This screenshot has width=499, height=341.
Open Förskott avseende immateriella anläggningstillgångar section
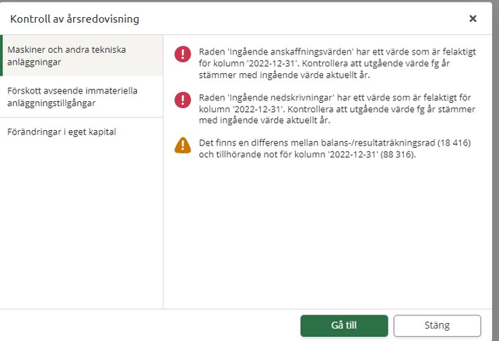click(82, 97)
